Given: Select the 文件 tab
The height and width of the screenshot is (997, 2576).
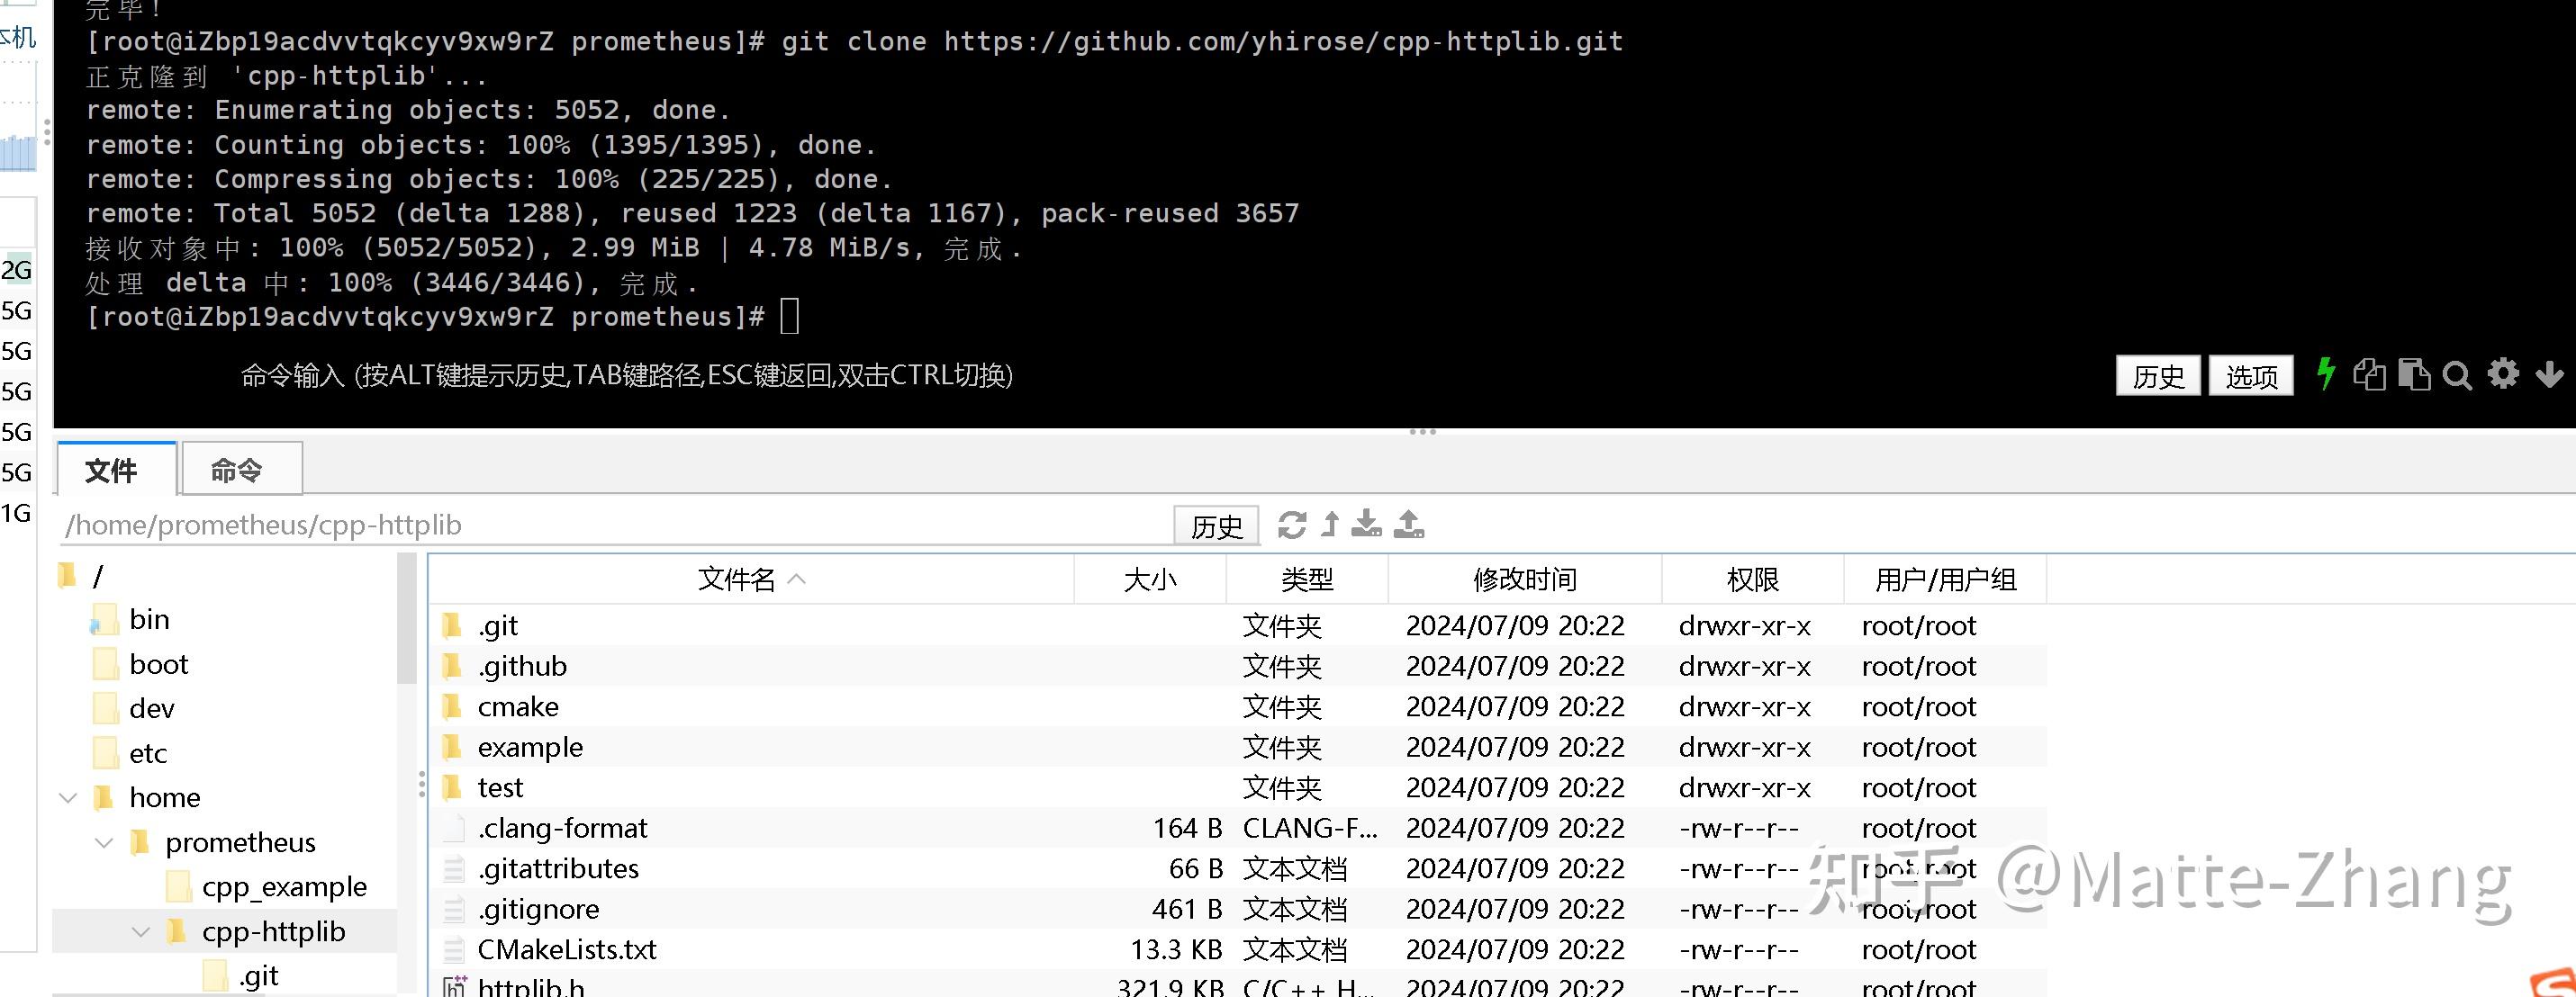Looking at the screenshot, I should [111, 470].
